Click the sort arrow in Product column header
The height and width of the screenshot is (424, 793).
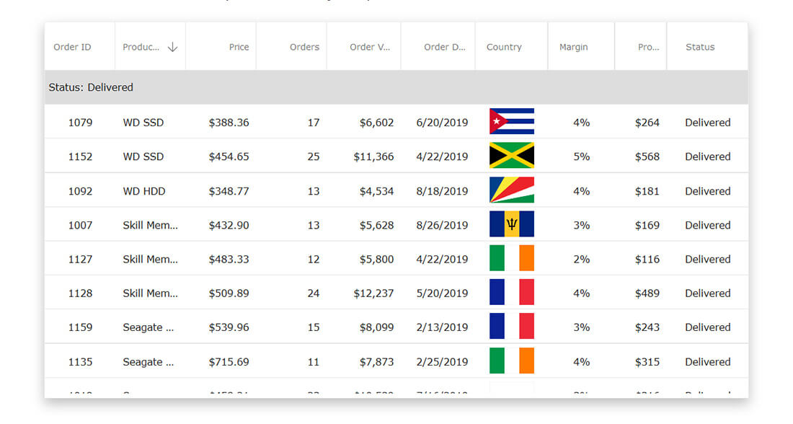pyautogui.click(x=172, y=48)
